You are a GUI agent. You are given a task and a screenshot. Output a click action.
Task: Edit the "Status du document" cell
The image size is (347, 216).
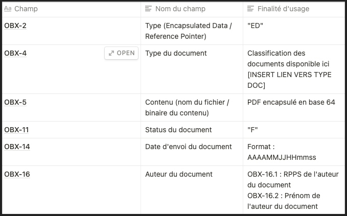[192, 130]
